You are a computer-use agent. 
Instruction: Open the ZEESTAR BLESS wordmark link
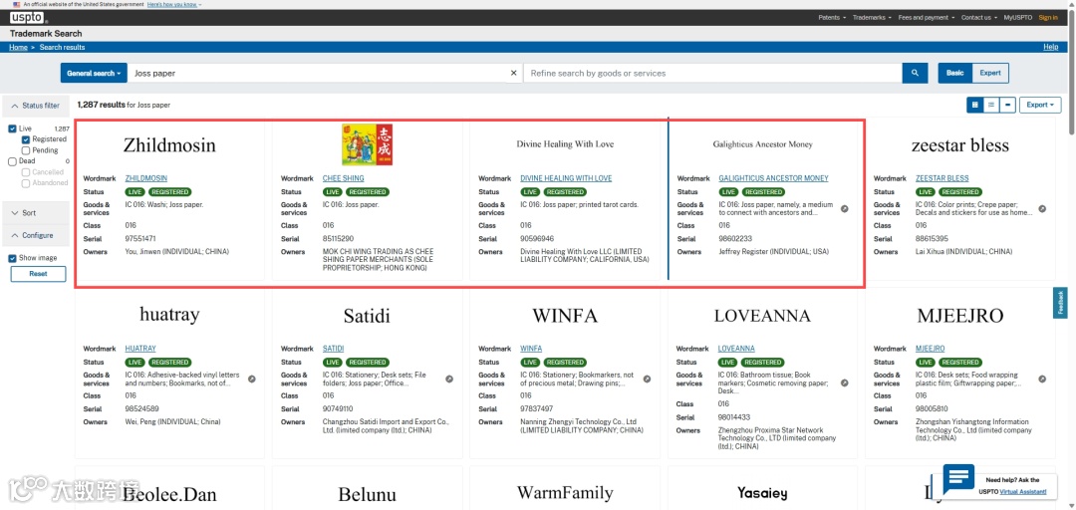(942, 178)
